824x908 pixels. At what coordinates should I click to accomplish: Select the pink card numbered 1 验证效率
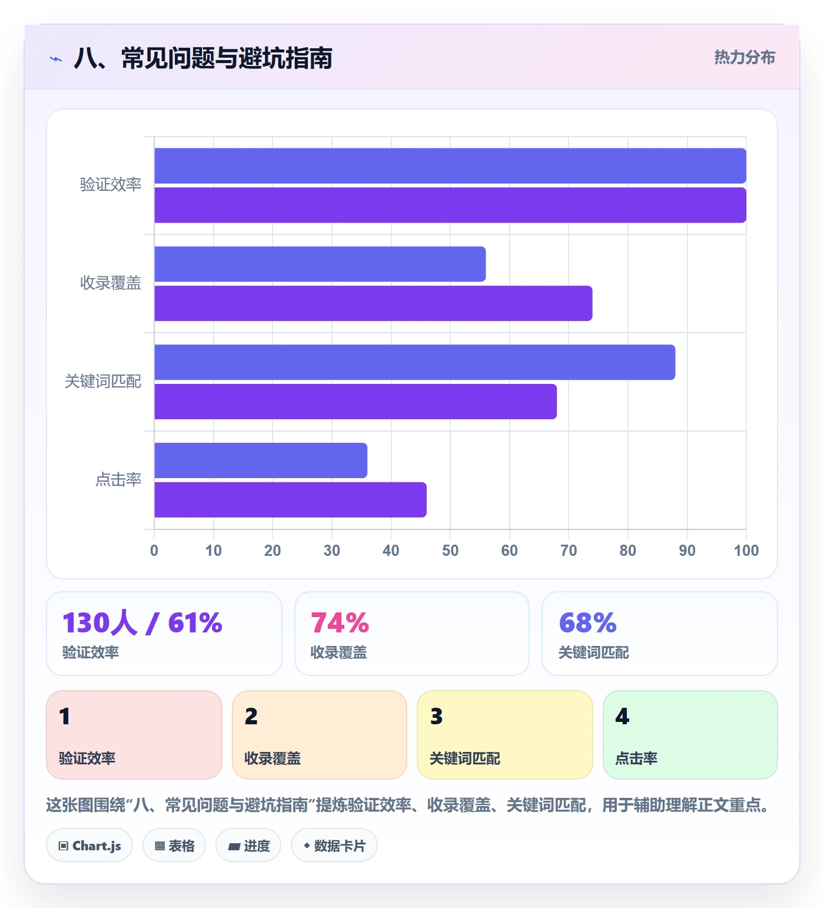coord(134,735)
